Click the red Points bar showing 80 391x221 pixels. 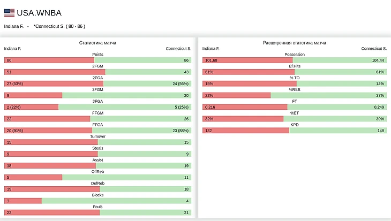pyautogui.click(x=49, y=60)
